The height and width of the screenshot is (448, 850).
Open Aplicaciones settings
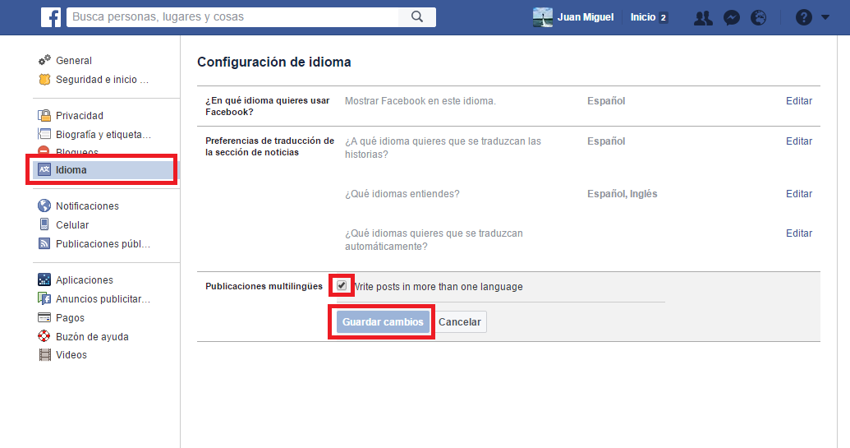tap(85, 279)
